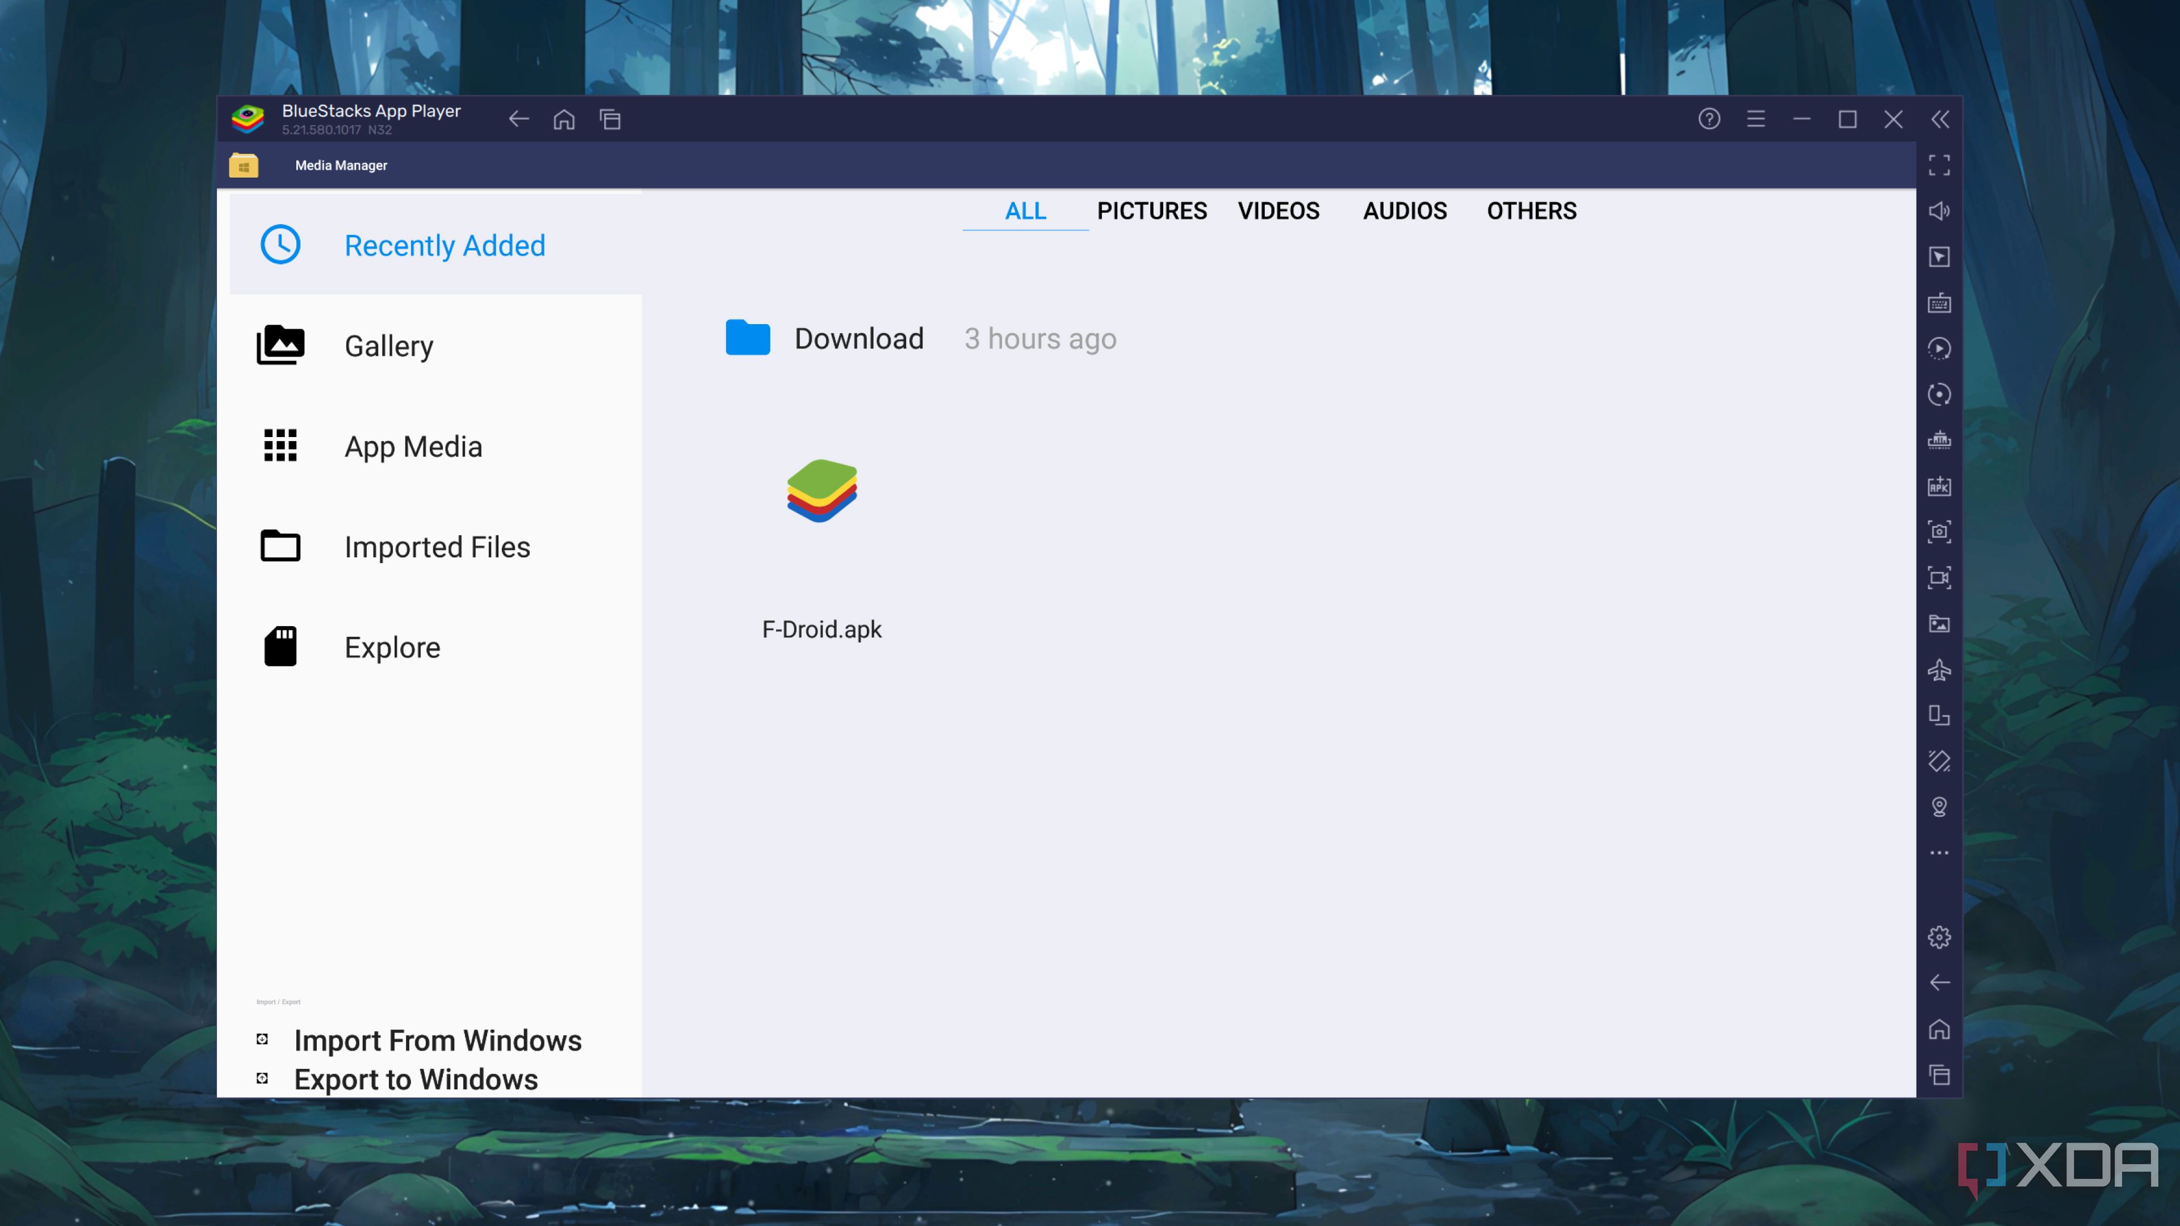This screenshot has height=1226, width=2180.
Task: Switch to the PICTURES tab
Action: (x=1152, y=211)
